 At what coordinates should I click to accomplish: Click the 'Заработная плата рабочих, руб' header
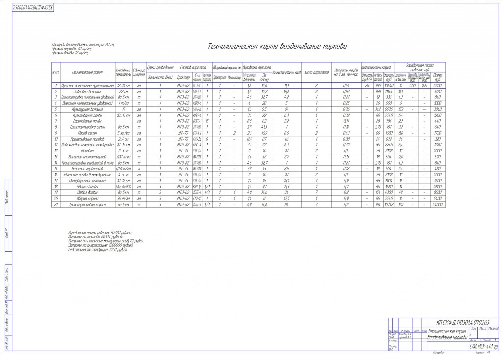(420, 67)
